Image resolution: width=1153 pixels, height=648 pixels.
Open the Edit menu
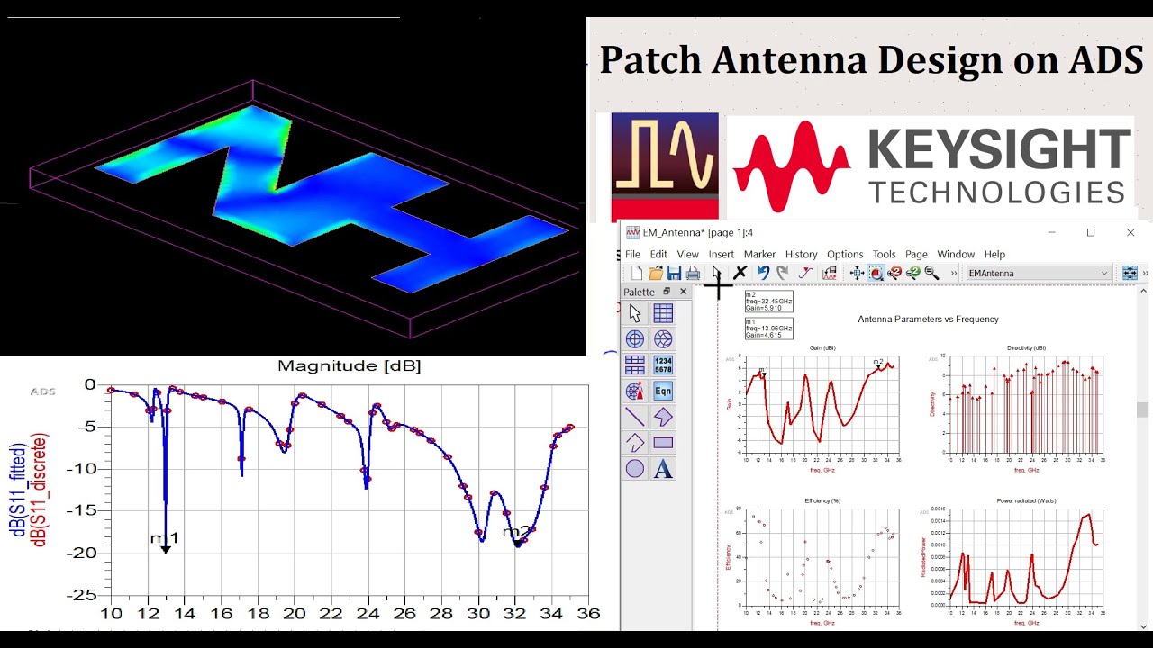658,254
